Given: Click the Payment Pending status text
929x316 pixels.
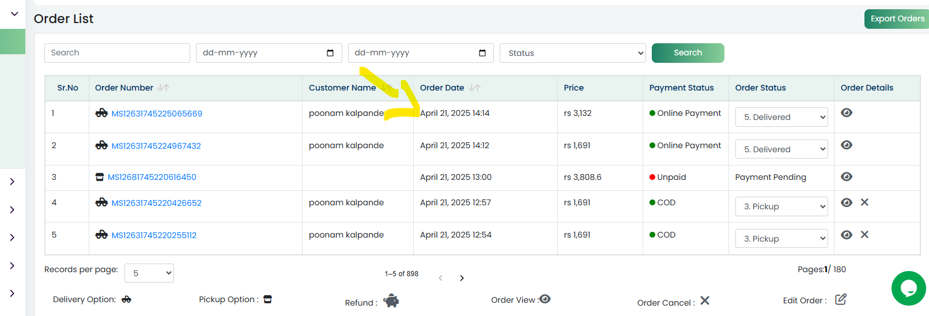Looking at the screenshot, I should [771, 177].
